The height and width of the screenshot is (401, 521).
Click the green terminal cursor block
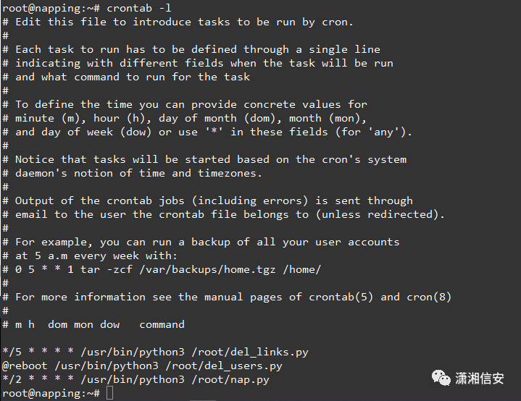pyautogui.click(x=109, y=393)
